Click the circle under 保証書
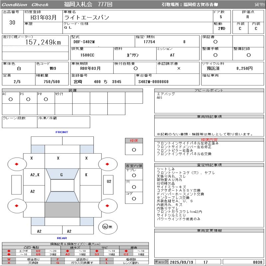Viewport: 266px width, 266px height. 215,42
